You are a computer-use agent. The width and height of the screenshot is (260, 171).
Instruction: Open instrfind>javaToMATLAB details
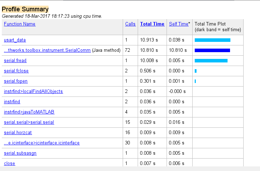pos(29,112)
